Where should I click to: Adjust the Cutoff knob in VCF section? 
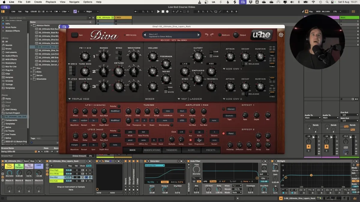point(198,56)
